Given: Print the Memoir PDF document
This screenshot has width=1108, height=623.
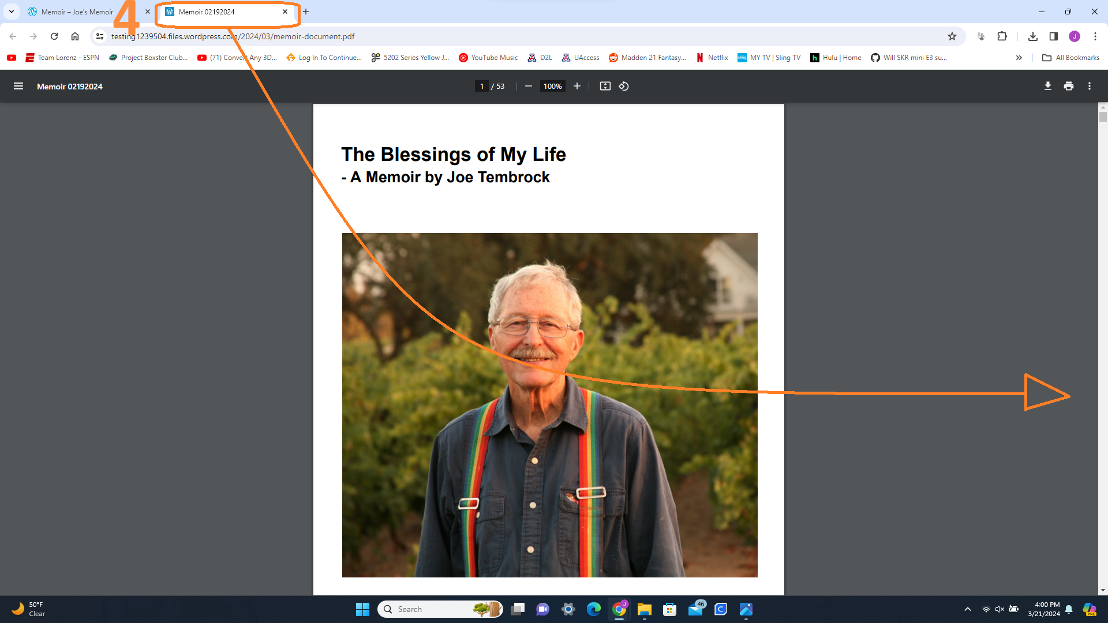Looking at the screenshot, I should coord(1069,86).
